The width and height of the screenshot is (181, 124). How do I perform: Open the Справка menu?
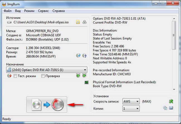point(59,11)
